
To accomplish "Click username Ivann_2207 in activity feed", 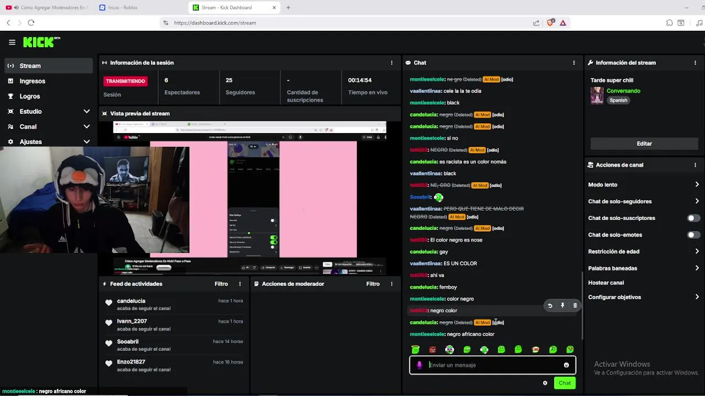I will (x=132, y=321).
